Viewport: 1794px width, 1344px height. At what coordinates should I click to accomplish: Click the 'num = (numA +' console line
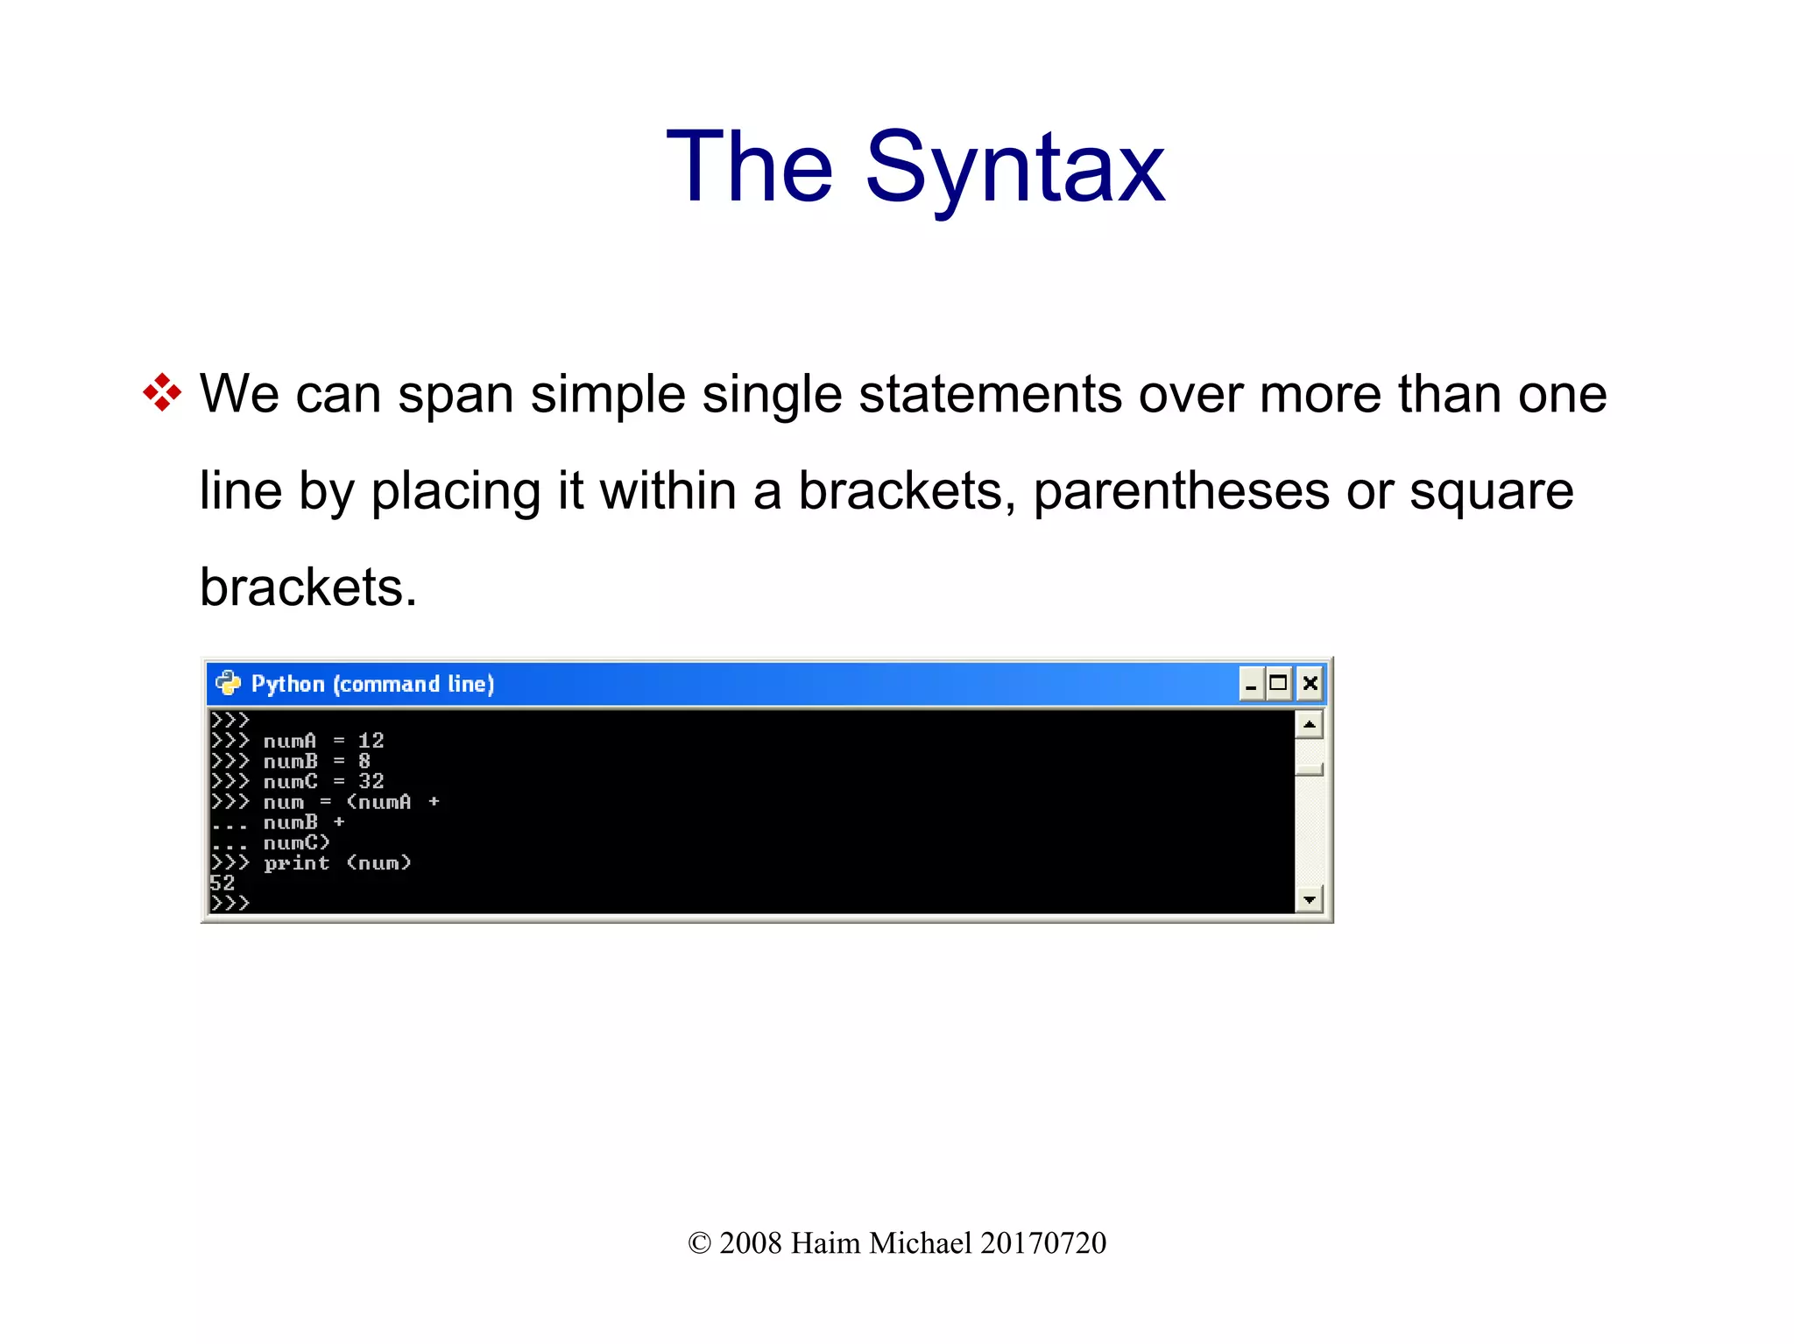[350, 802]
